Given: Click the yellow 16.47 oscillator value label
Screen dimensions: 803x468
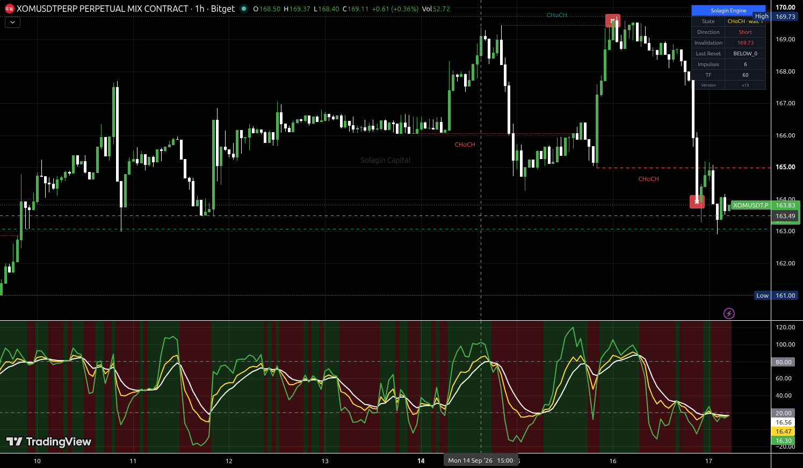Looking at the screenshot, I should pyautogui.click(x=784, y=431).
